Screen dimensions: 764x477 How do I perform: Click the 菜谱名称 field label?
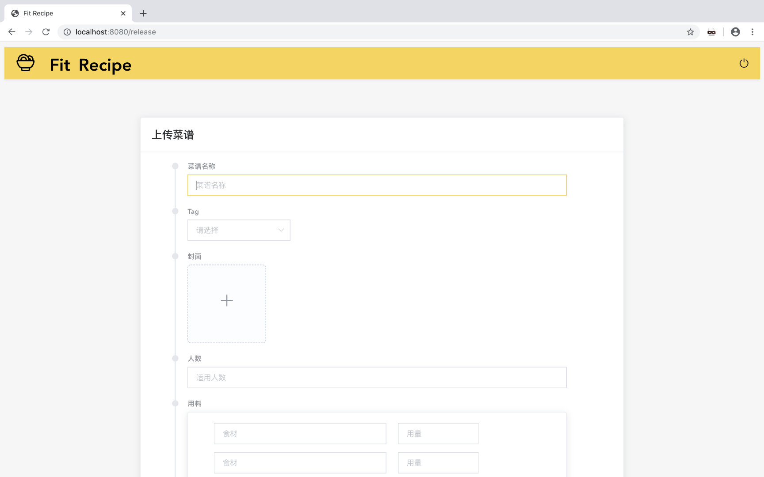pyautogui.click(x=201, y=166)
